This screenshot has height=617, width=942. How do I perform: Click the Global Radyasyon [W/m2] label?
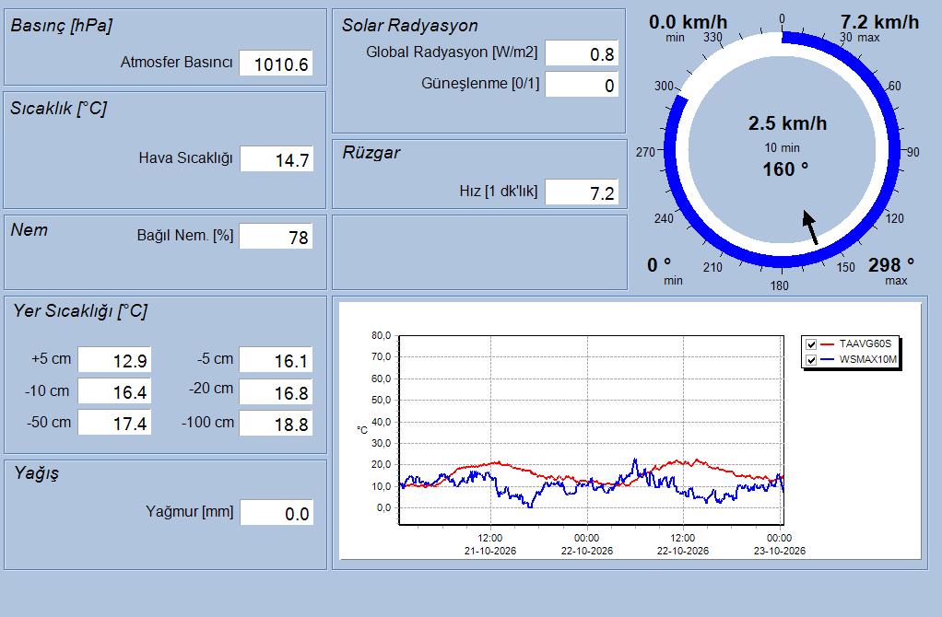452,52
